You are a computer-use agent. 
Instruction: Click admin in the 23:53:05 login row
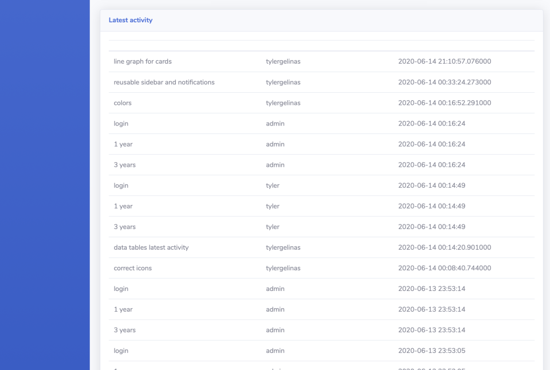point(275,351)
